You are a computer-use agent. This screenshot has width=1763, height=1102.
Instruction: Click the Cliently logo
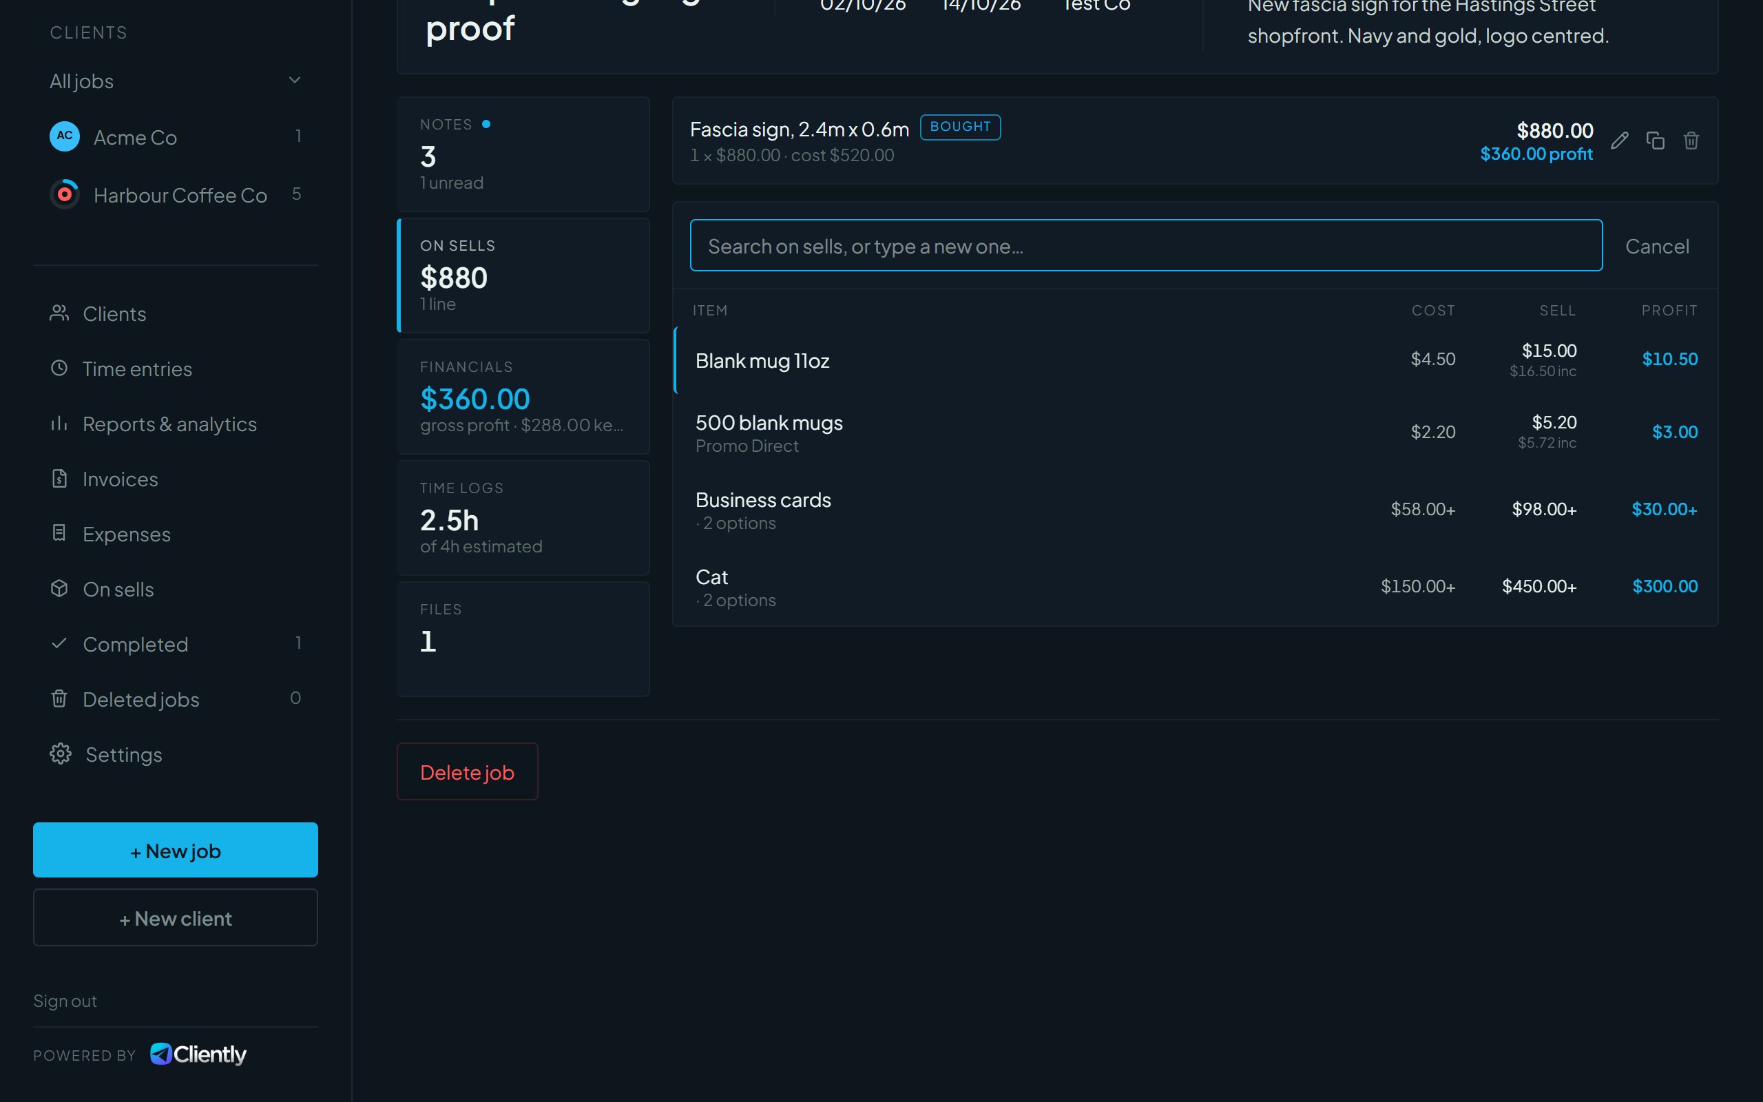(198, 1054)
